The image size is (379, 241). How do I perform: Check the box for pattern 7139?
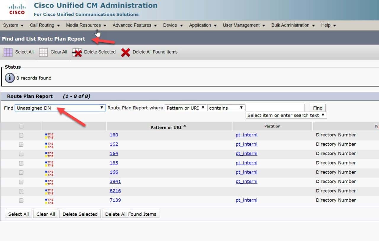21,200
